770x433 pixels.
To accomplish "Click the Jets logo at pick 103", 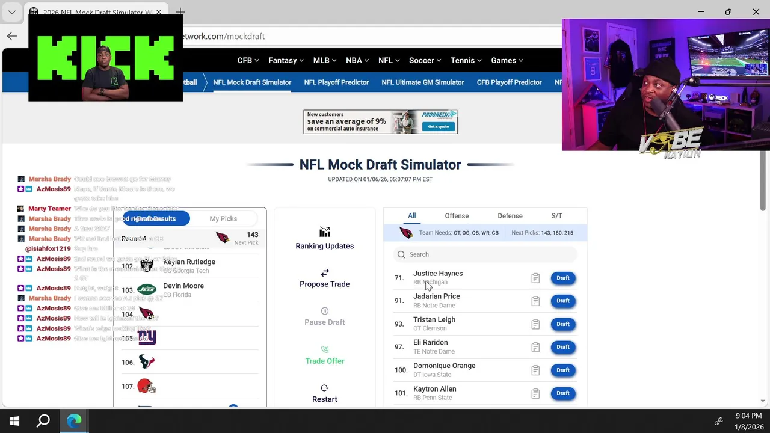I will point(147,290).
